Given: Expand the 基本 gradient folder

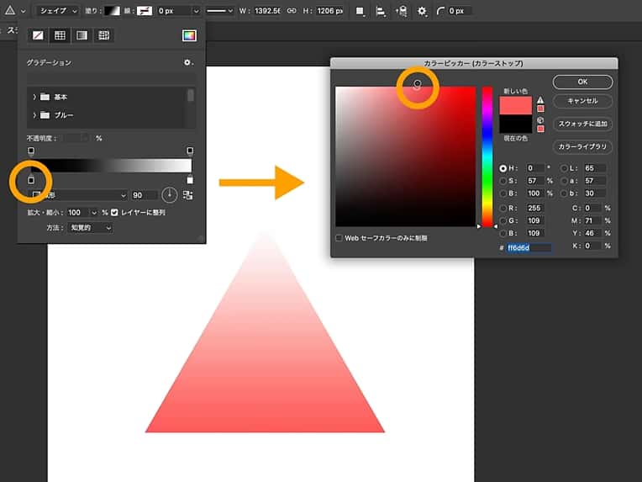Looking at the screenshot, I should coord(34,97).
